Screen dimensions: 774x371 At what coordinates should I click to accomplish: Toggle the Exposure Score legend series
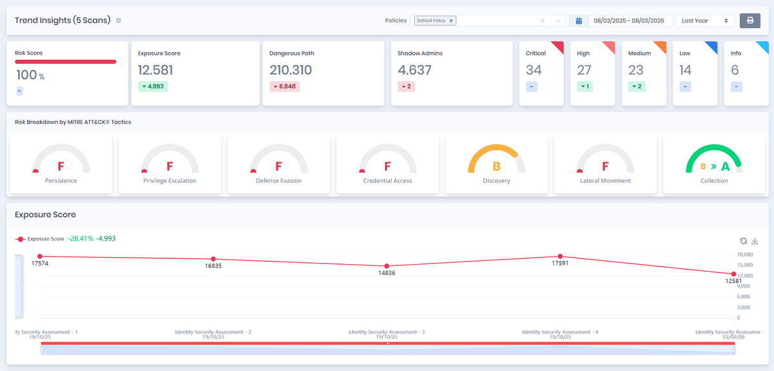pos(40,239)
